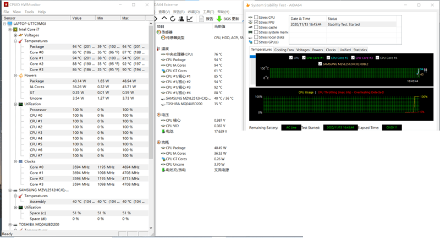Click the refresh icon in AIDA64 toolbar
Viewport: 440px width, 238px height.
pyautogui.click(x=173, y=19)
